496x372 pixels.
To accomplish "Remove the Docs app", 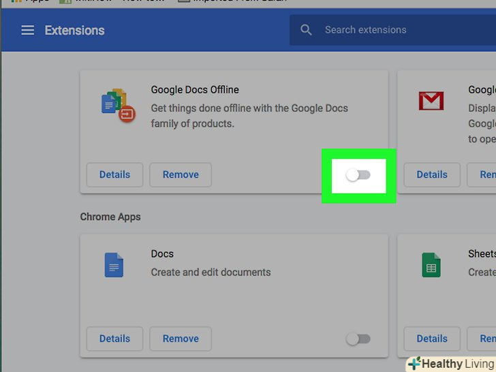I will tap(181, 339).
